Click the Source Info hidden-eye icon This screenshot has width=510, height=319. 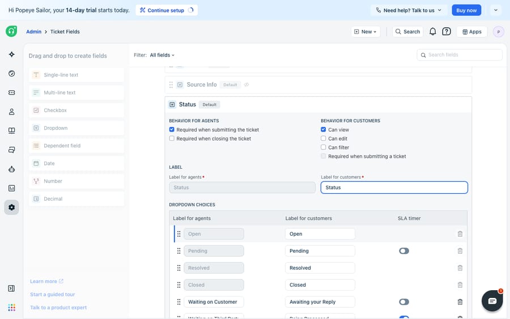[x=246, y=85]
